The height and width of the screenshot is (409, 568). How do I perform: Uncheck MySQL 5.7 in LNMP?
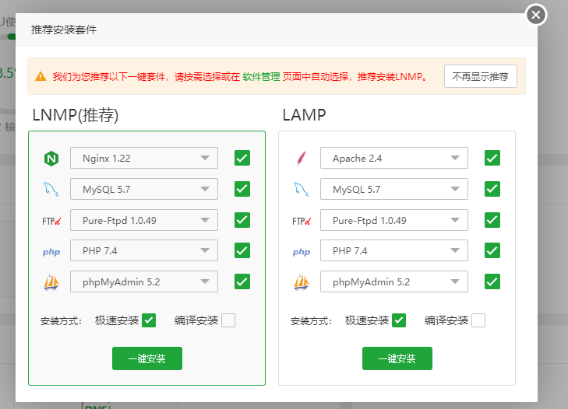242,189
